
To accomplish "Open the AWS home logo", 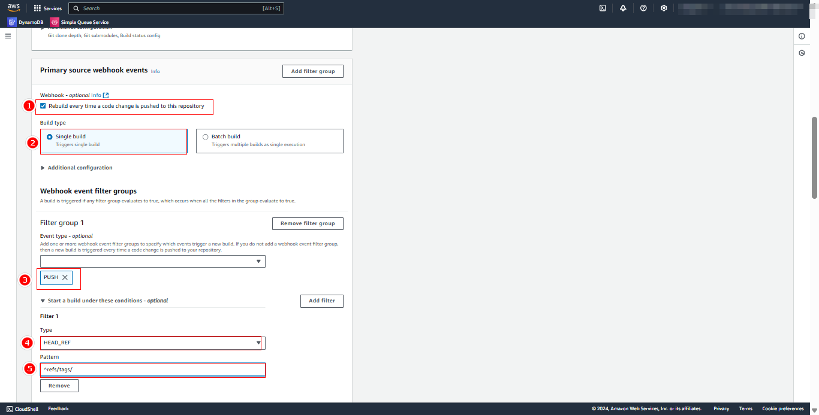I will 13,8.
